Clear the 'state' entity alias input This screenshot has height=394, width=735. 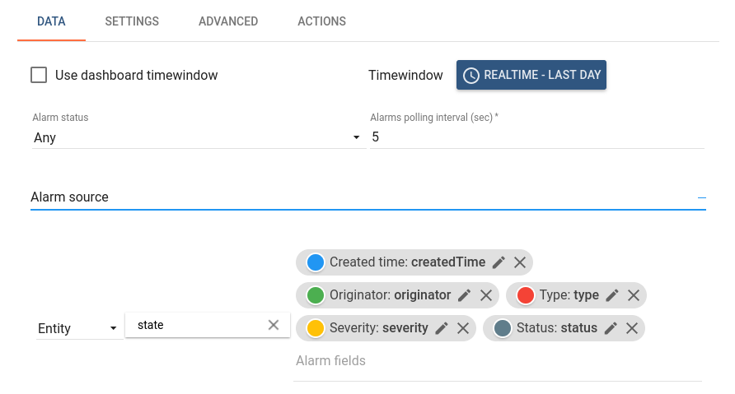pyautogui.click(x=274, y=325)
